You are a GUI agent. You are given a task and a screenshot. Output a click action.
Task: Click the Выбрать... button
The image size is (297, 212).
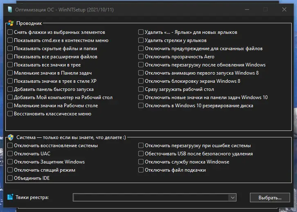[270, 198]
